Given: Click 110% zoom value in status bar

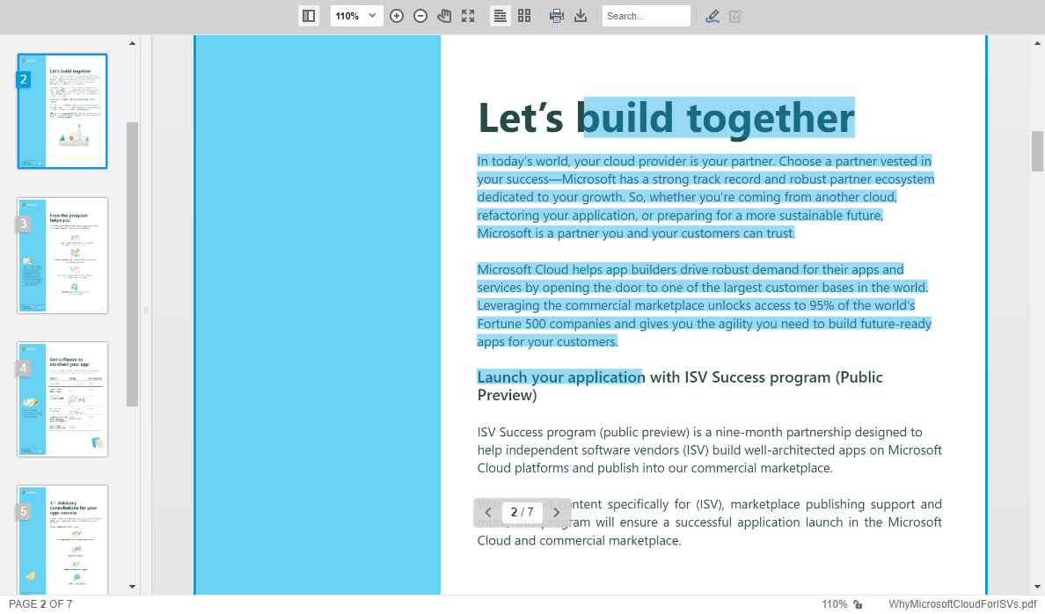Looking at the screenshot, I should 835,604.
